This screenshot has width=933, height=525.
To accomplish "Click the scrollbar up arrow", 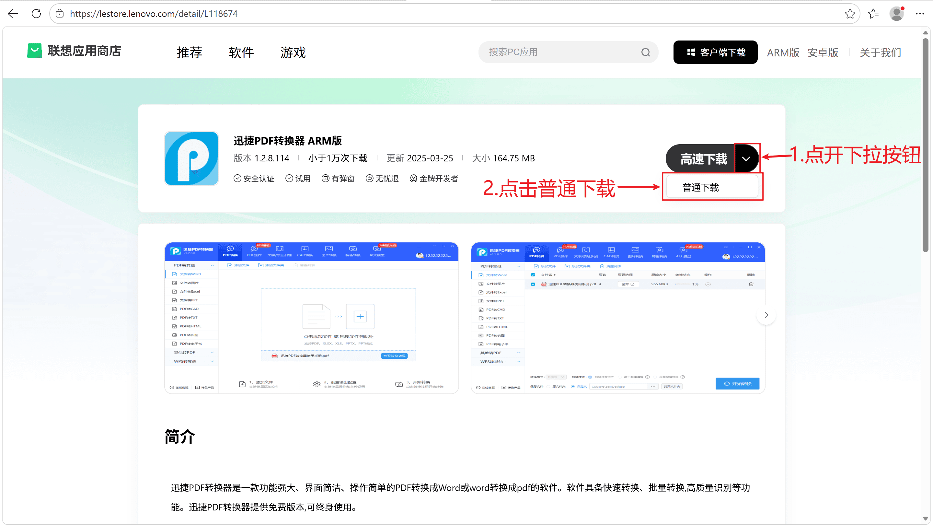I will point(926,33).
